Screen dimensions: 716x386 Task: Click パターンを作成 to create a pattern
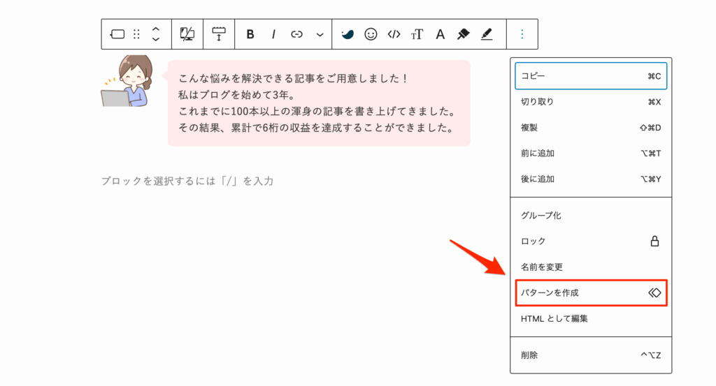tap(591, 292)
